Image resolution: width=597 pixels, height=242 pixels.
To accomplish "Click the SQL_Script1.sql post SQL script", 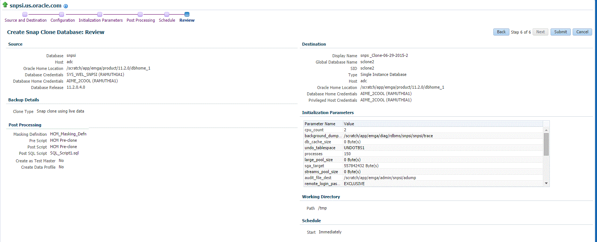I will pos(64,153).
